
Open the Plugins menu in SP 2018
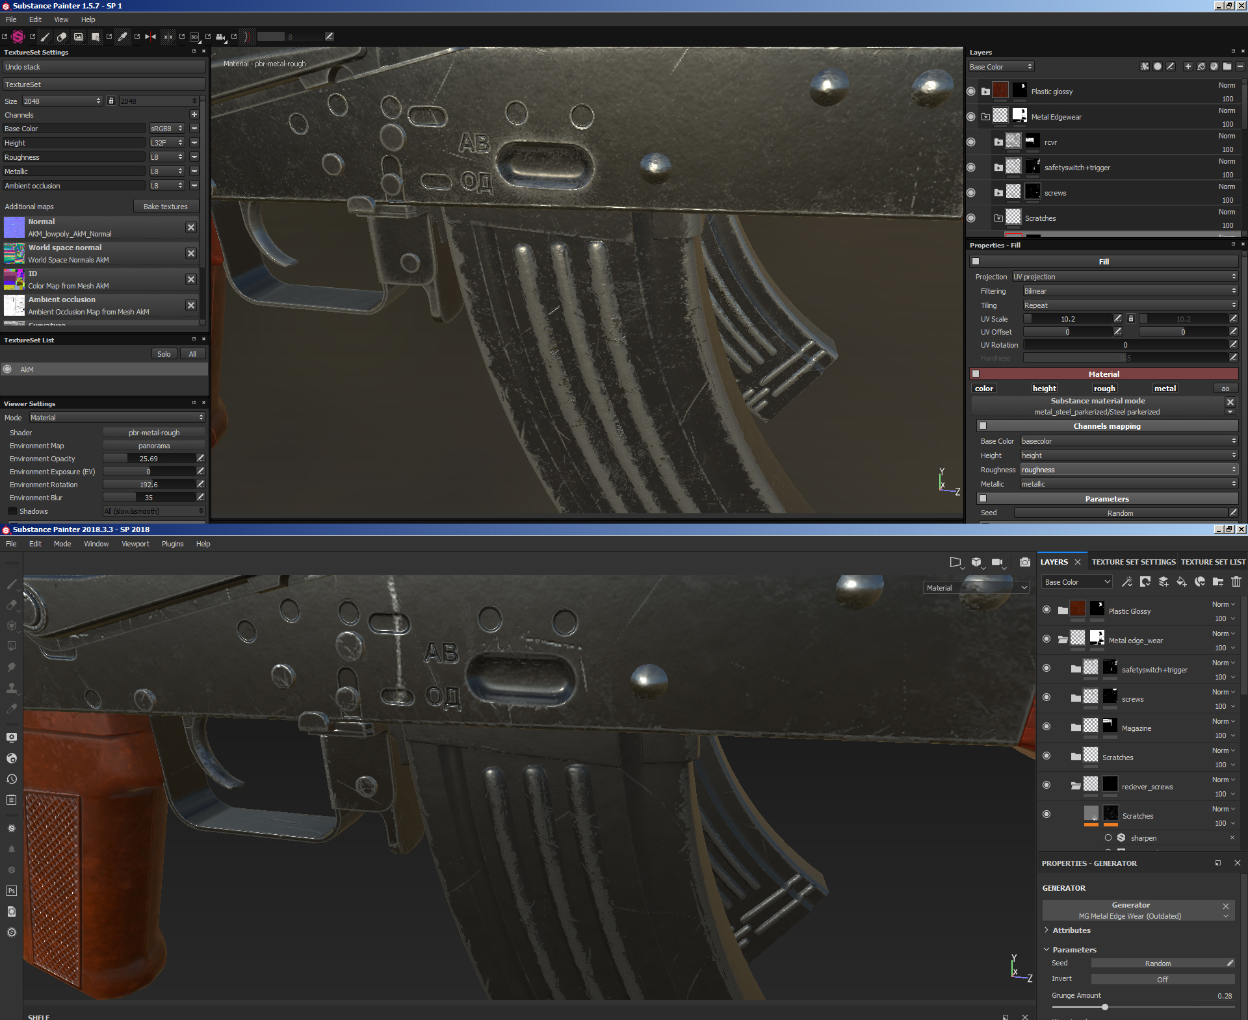(172, 544)
